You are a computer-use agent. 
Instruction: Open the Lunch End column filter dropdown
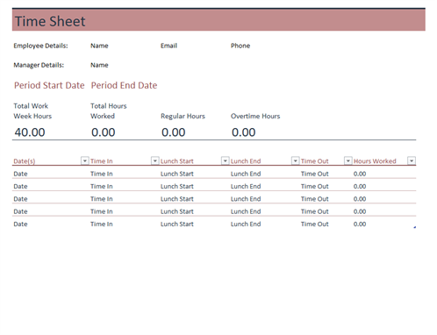pos(295,160)
